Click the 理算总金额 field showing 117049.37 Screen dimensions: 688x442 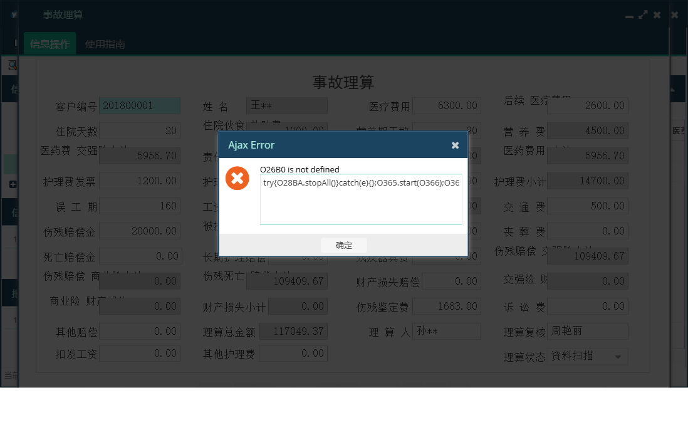coord(293,332)
